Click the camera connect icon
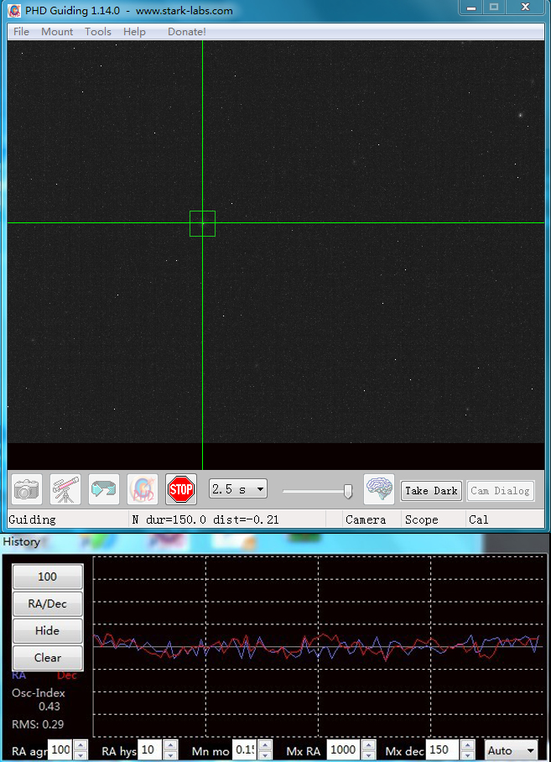This screenshot has width=551, height=762. (27, 489)
